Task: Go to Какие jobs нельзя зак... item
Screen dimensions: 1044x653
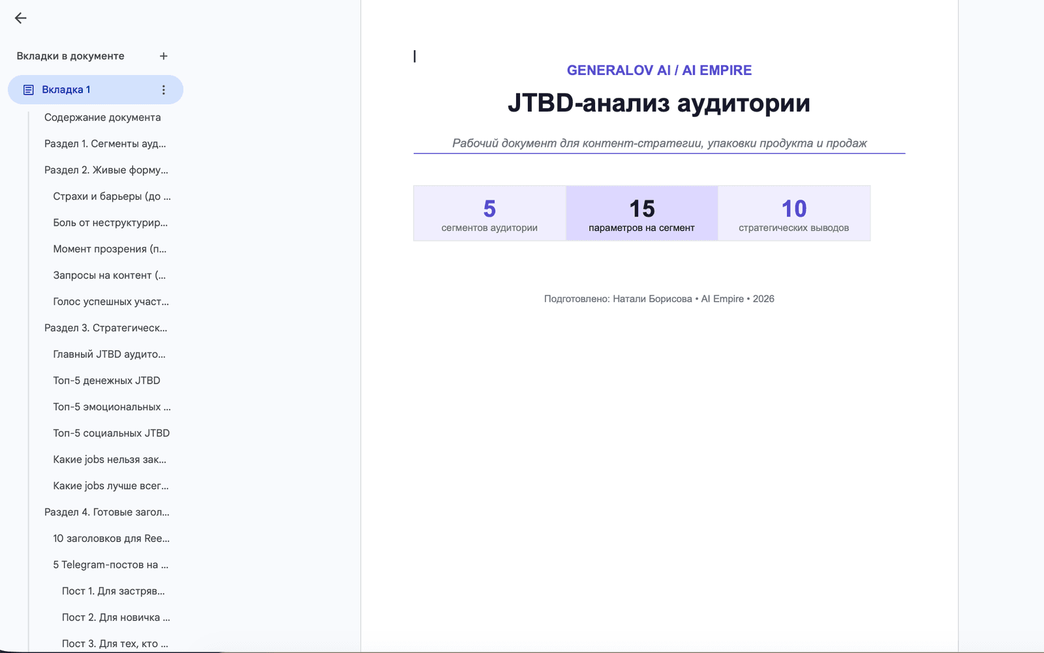Action: point(110,459)
